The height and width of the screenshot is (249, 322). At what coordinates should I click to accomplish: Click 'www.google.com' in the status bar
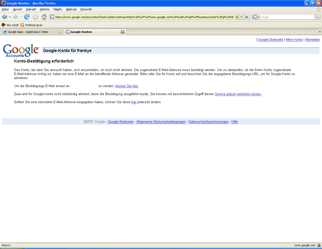pos(305,245)
